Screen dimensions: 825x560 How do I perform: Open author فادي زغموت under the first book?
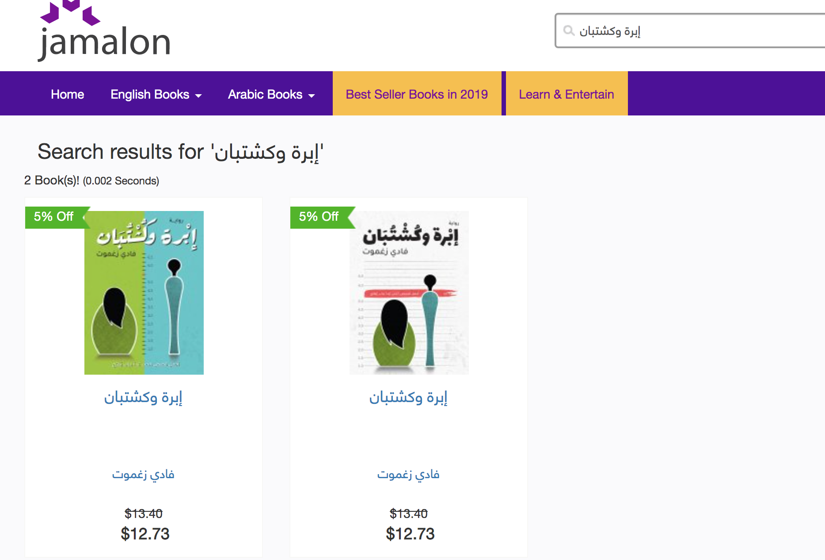pyautogui.click(x=143, y=474)
